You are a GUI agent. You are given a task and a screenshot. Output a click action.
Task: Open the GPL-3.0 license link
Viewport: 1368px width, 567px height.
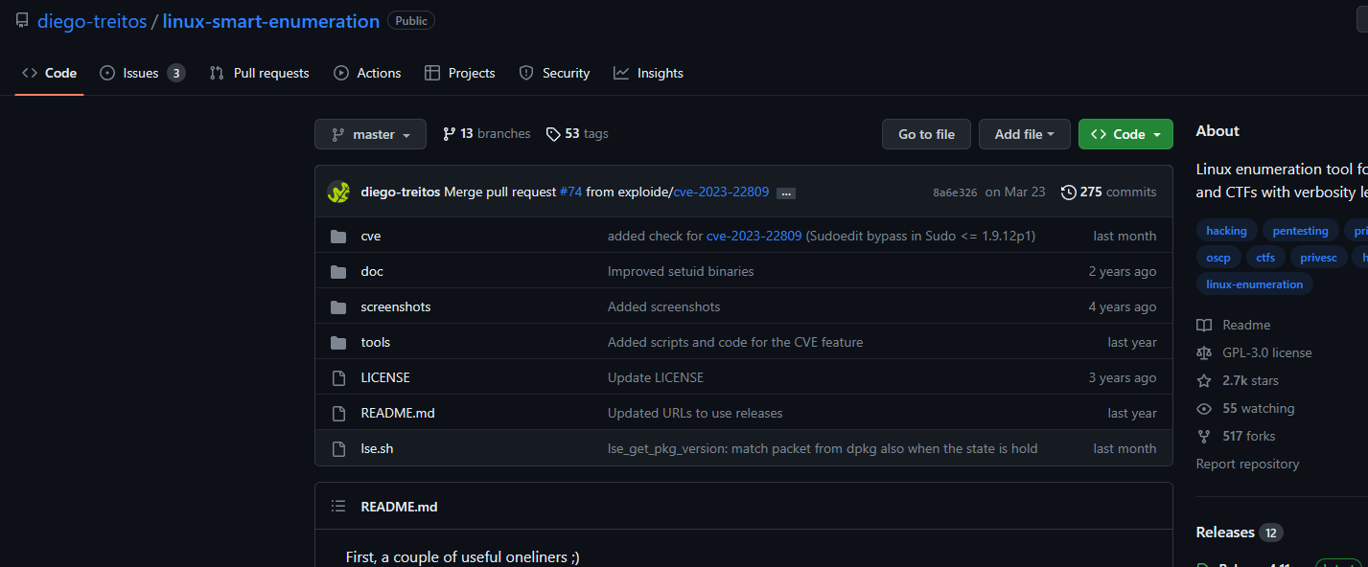click(x=1254, y=352)
